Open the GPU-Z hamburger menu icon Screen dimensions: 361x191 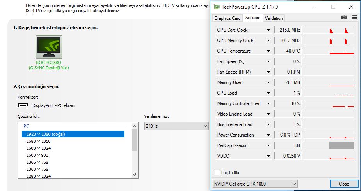pos(355,17)
